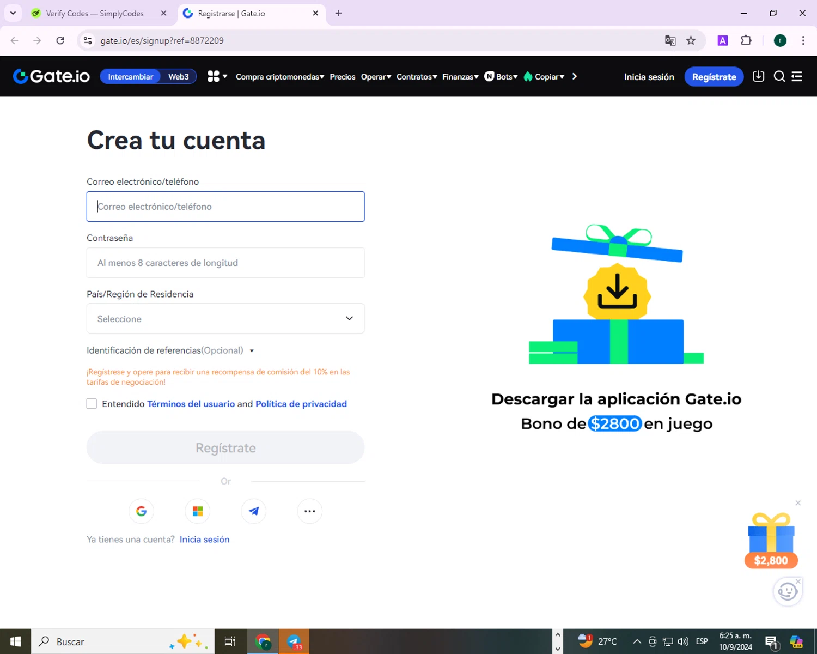Expand Identificación de referencias optional field

[170, 350]
